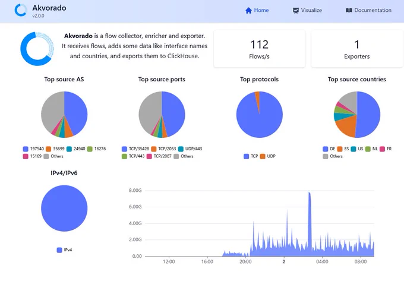
Task: Toggle the TCP/443 legend swatch
Action: pyautogui.click(x=124, y=156)
